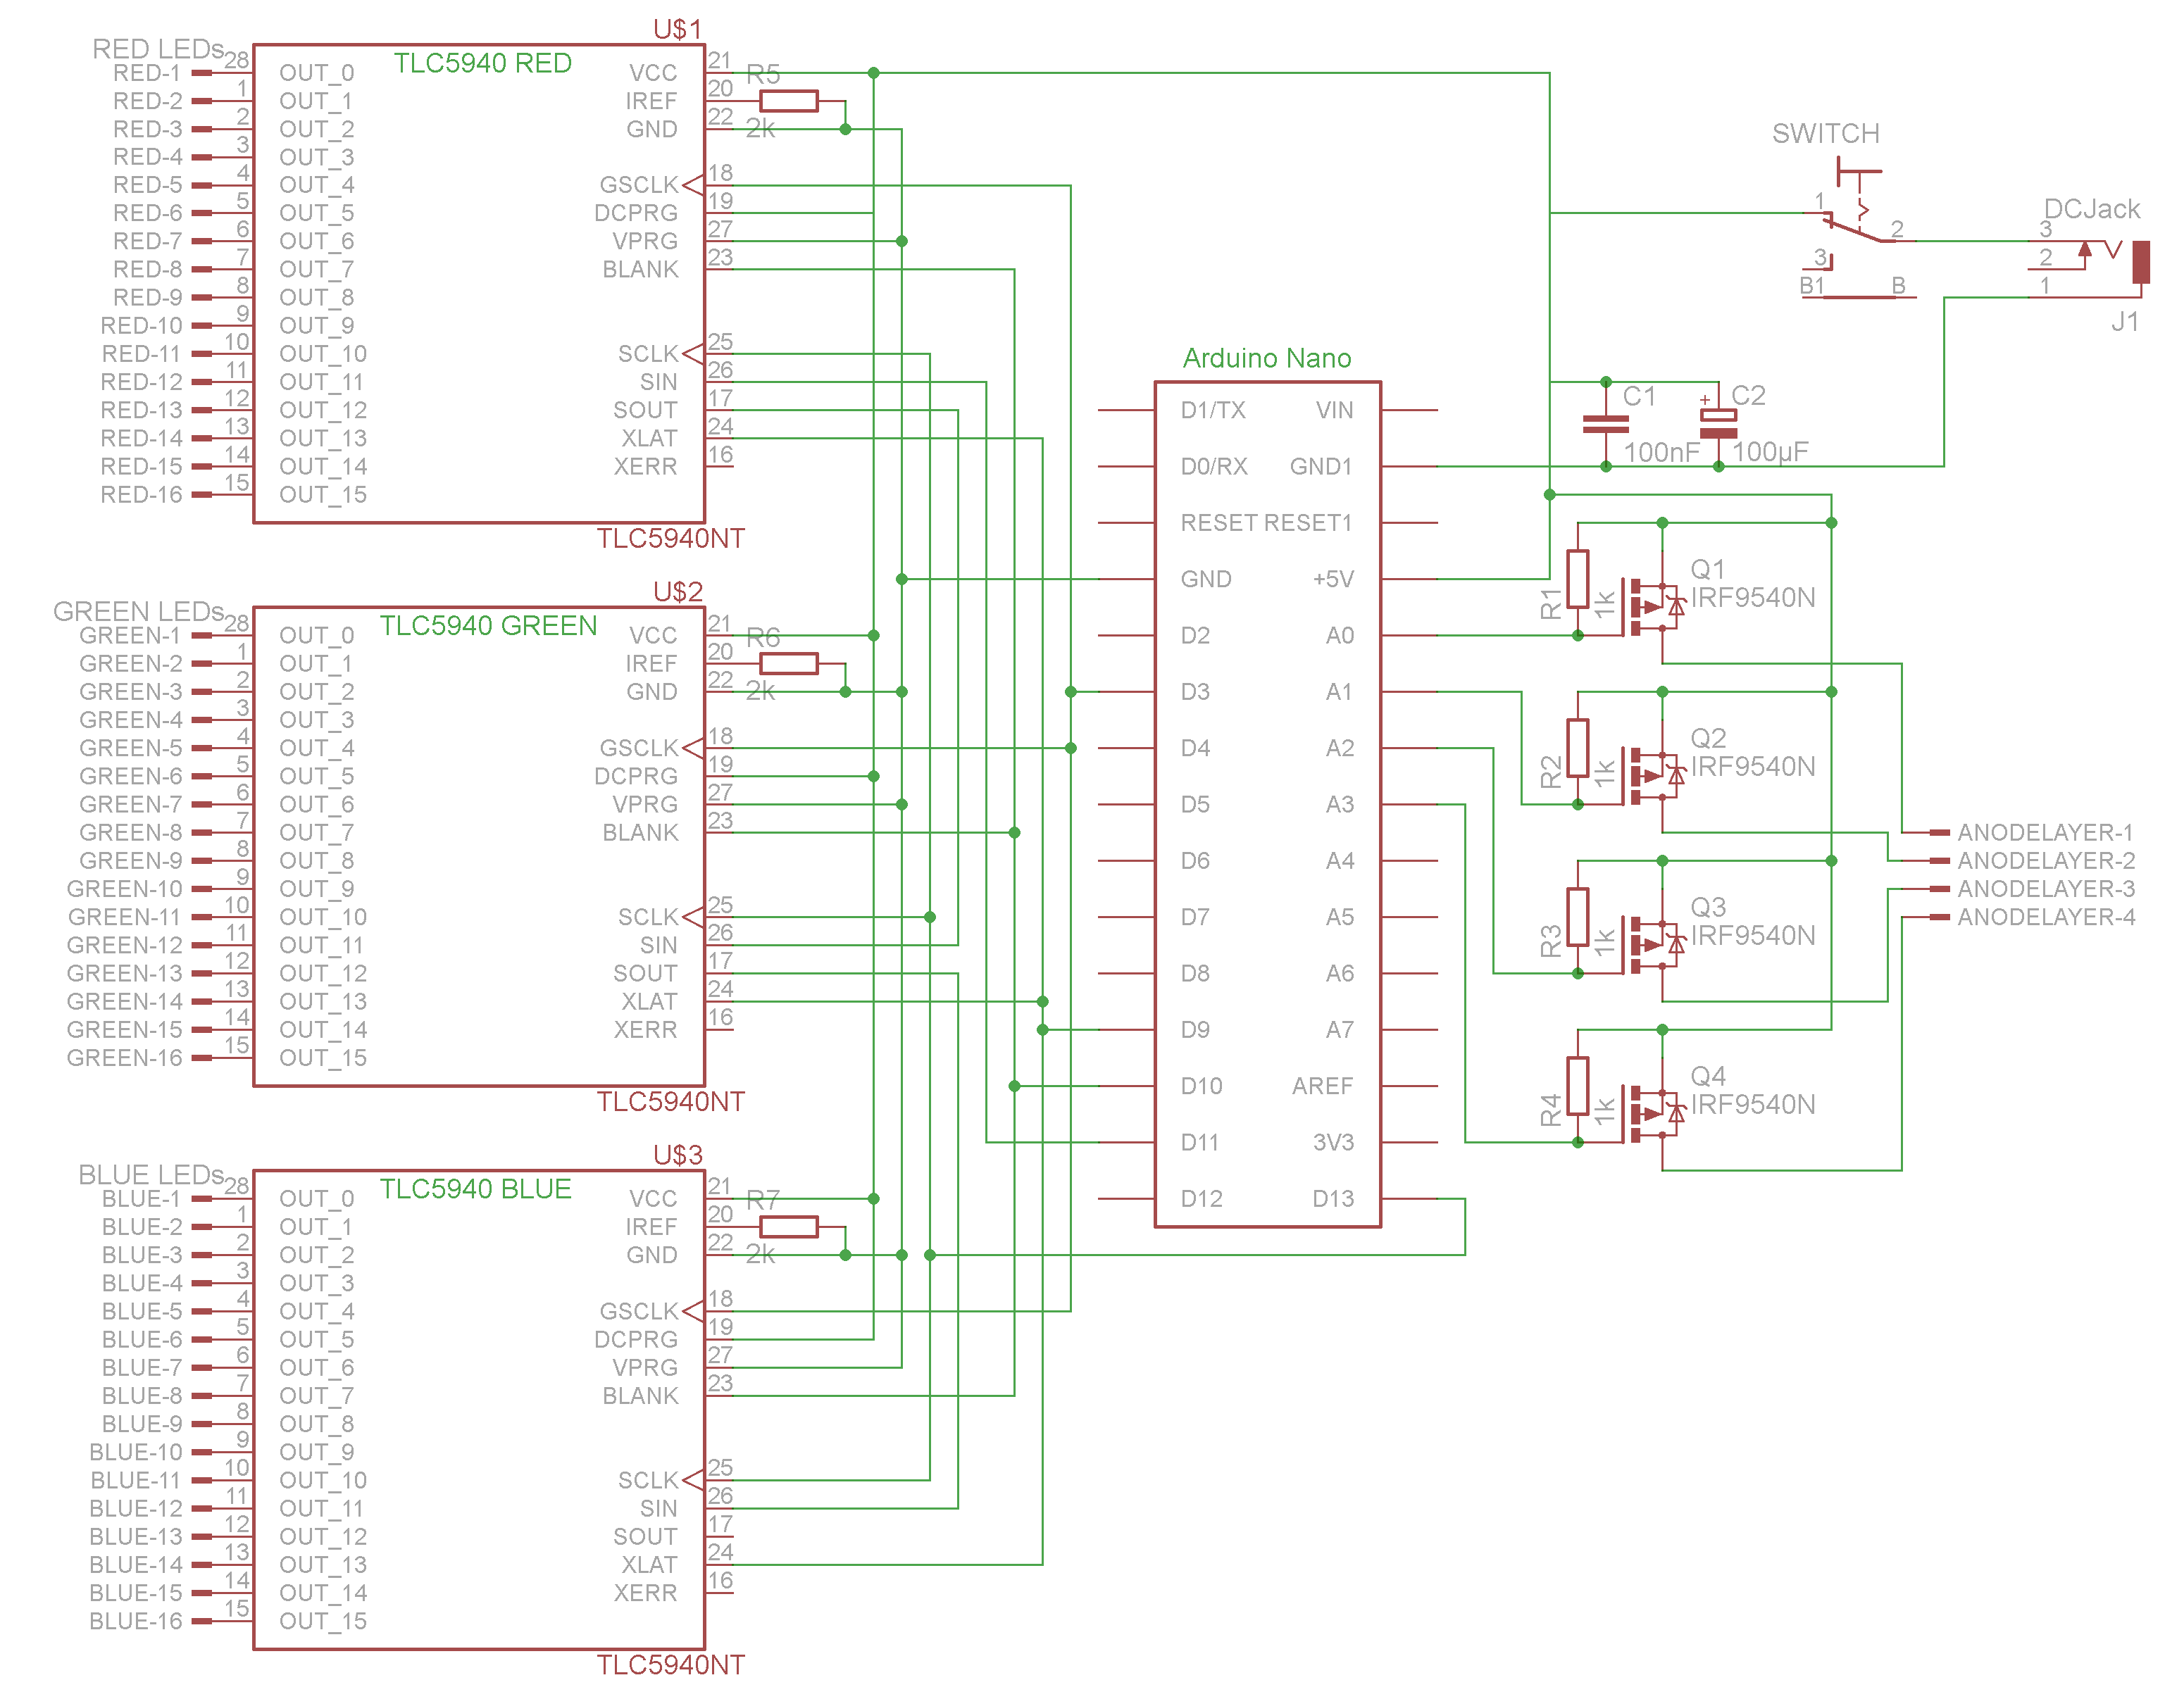The width and height of the screenshot is (2184, 1699).
Task: Click the ANODELAYER-3 pin label
Action: 2046,889
